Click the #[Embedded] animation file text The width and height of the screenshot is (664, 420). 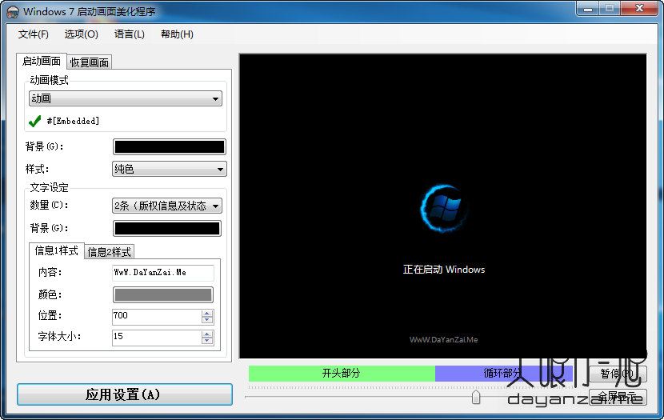[x=73, y=121]
